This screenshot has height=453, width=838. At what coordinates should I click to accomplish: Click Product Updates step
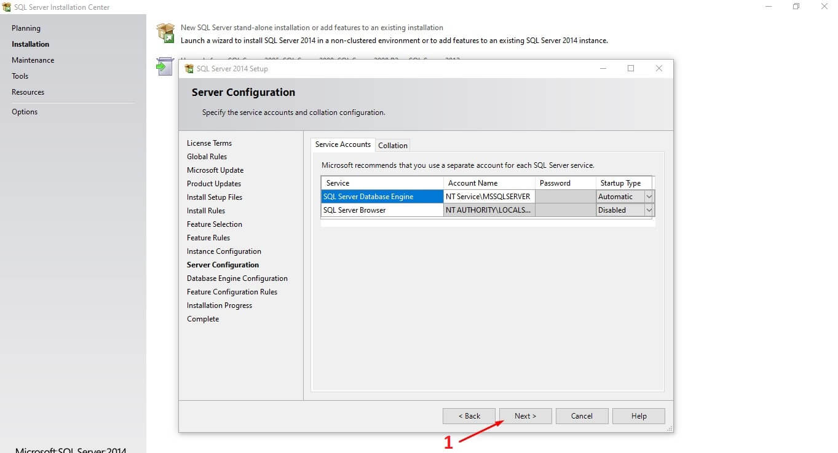pos(214,184)
